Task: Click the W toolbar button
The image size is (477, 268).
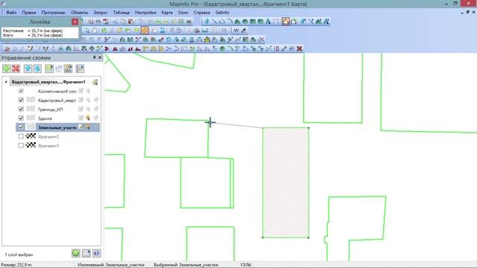Action: point(236,31)
